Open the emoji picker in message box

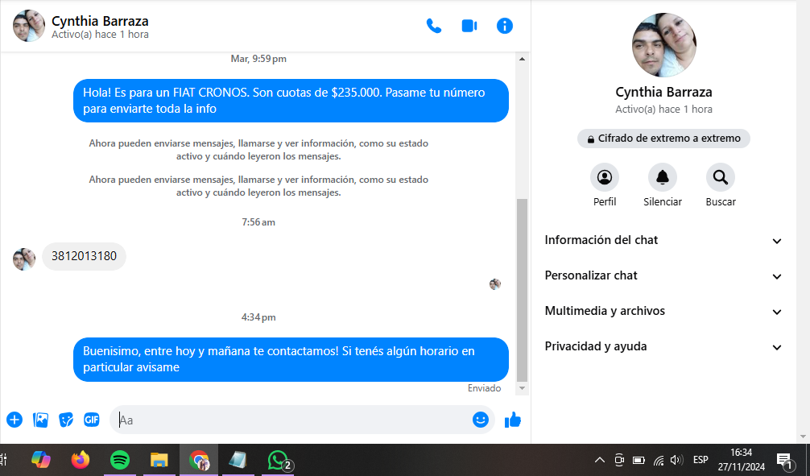(481, 420)
